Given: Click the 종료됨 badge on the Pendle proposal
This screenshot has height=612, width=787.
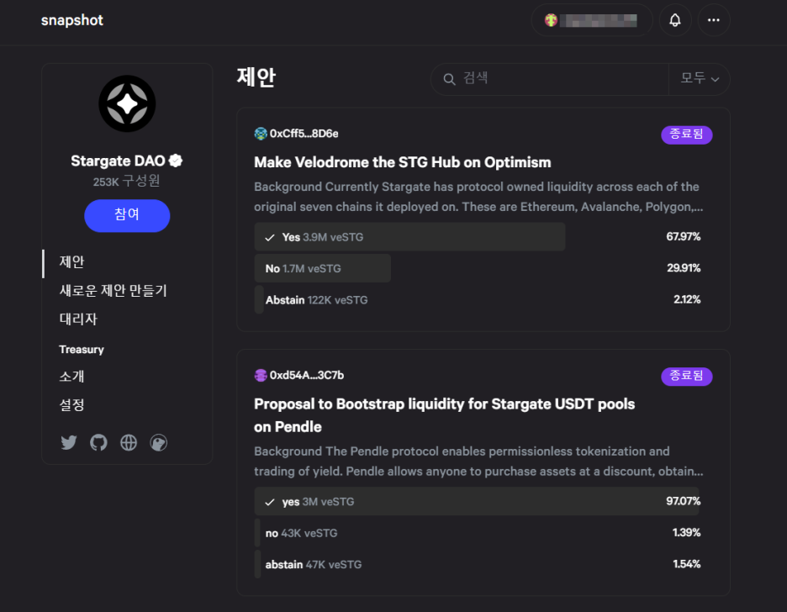Looking at the screenshot, I should 687,377.
